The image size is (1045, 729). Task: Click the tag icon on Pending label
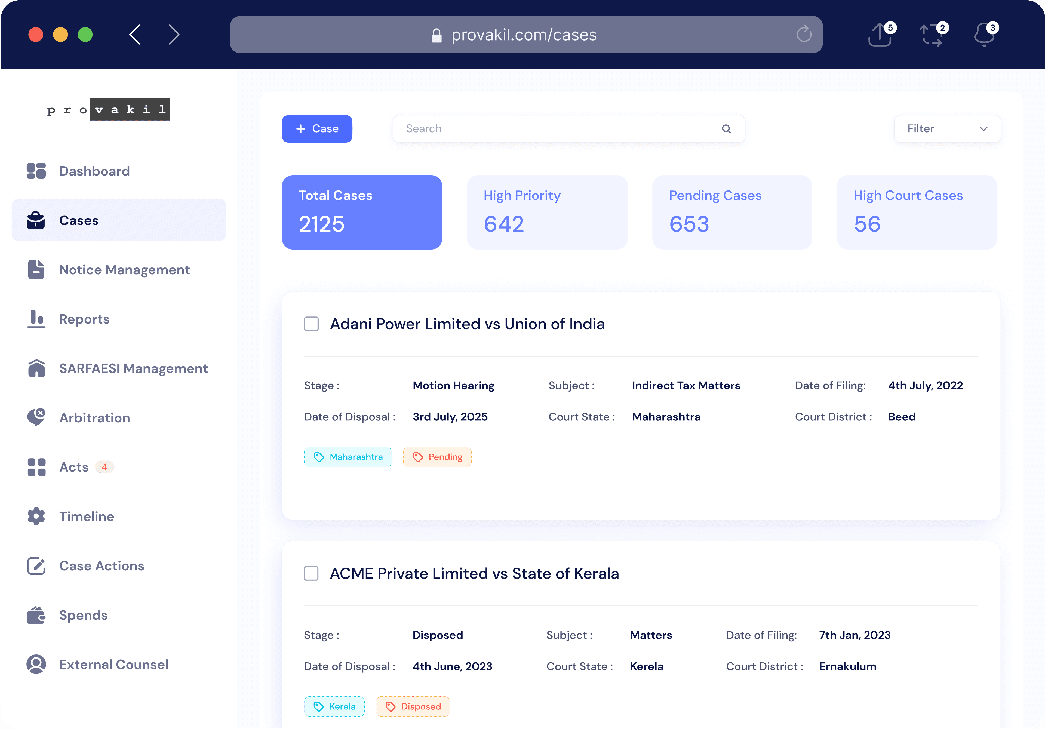[x=417, y=457]
